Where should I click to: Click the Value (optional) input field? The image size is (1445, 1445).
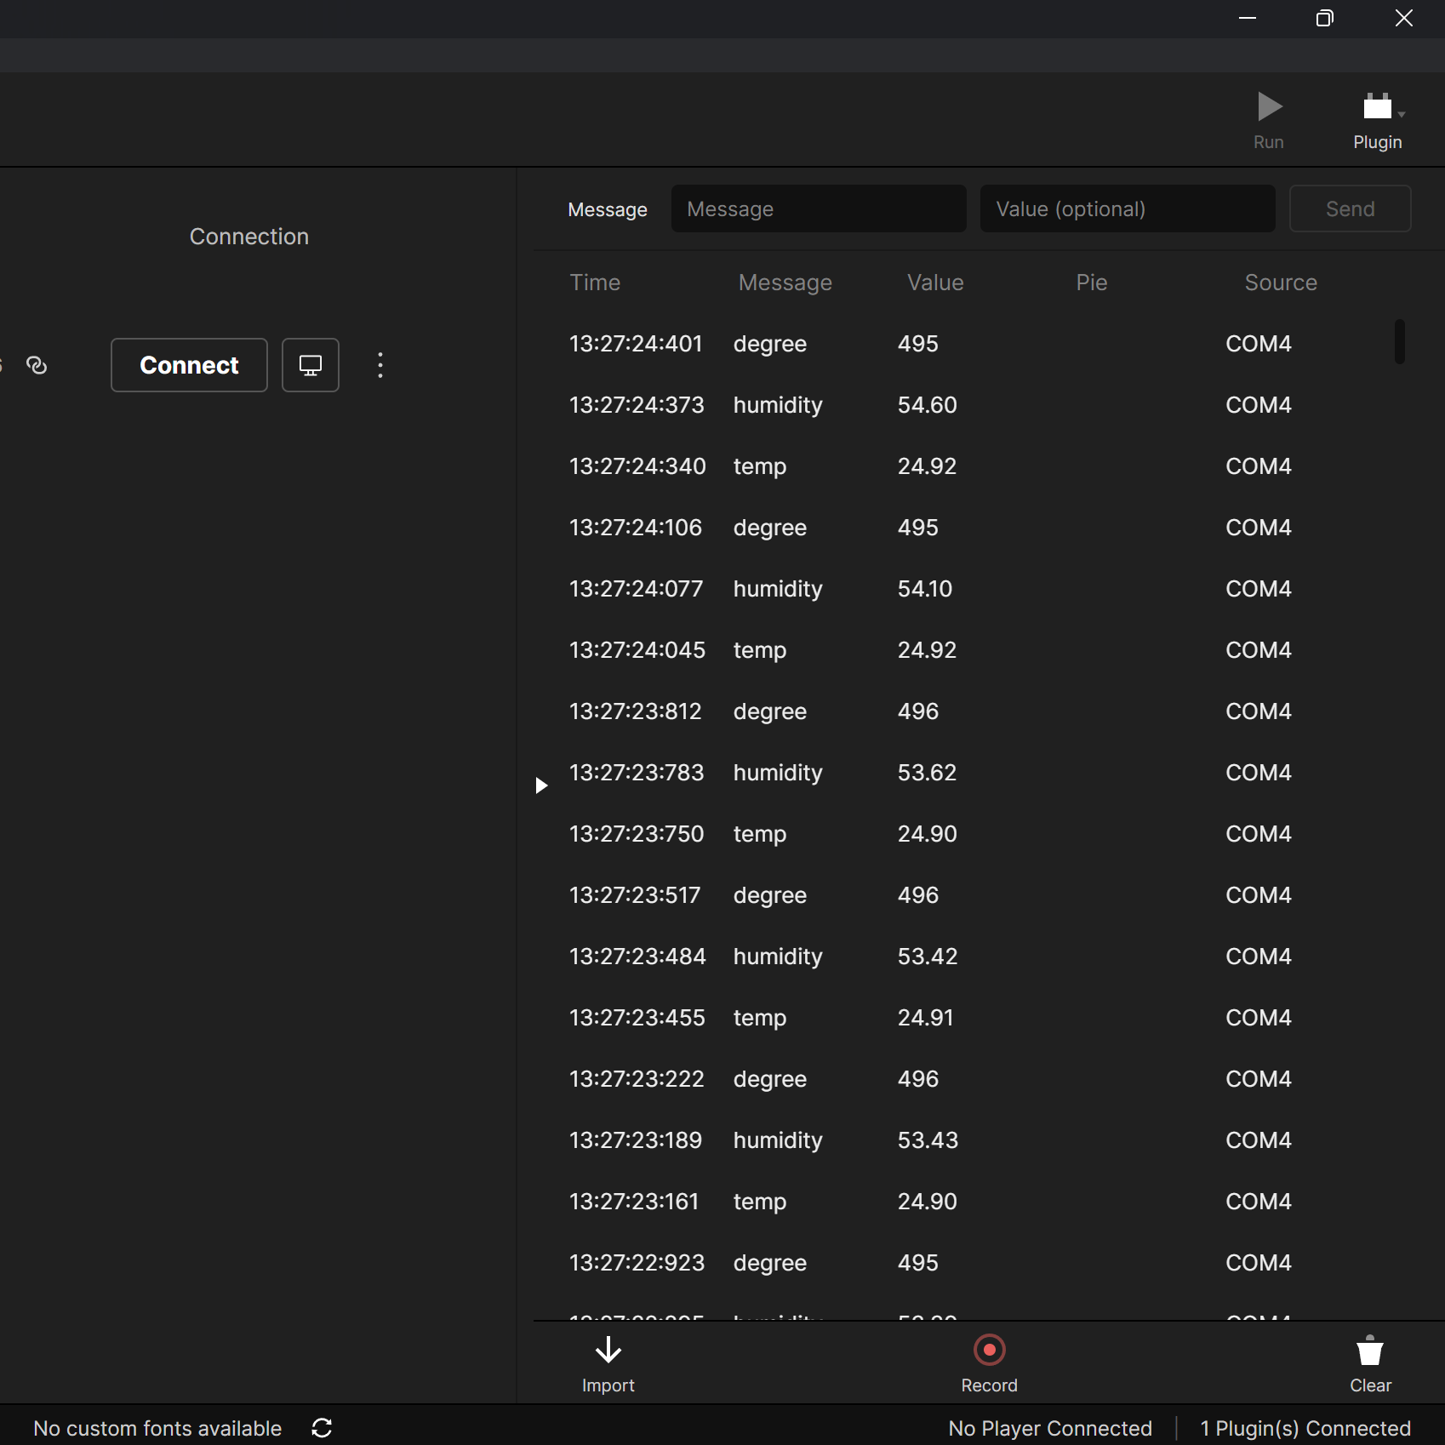click(x=1128, y=209)
